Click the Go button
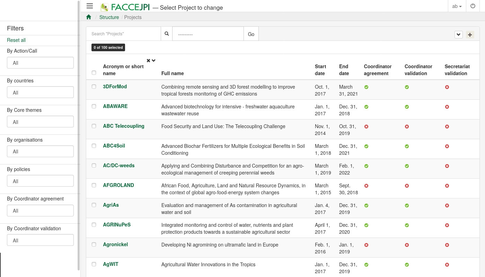Image resolution: width=485 pixels, height=277 pixels. point(251,34)
